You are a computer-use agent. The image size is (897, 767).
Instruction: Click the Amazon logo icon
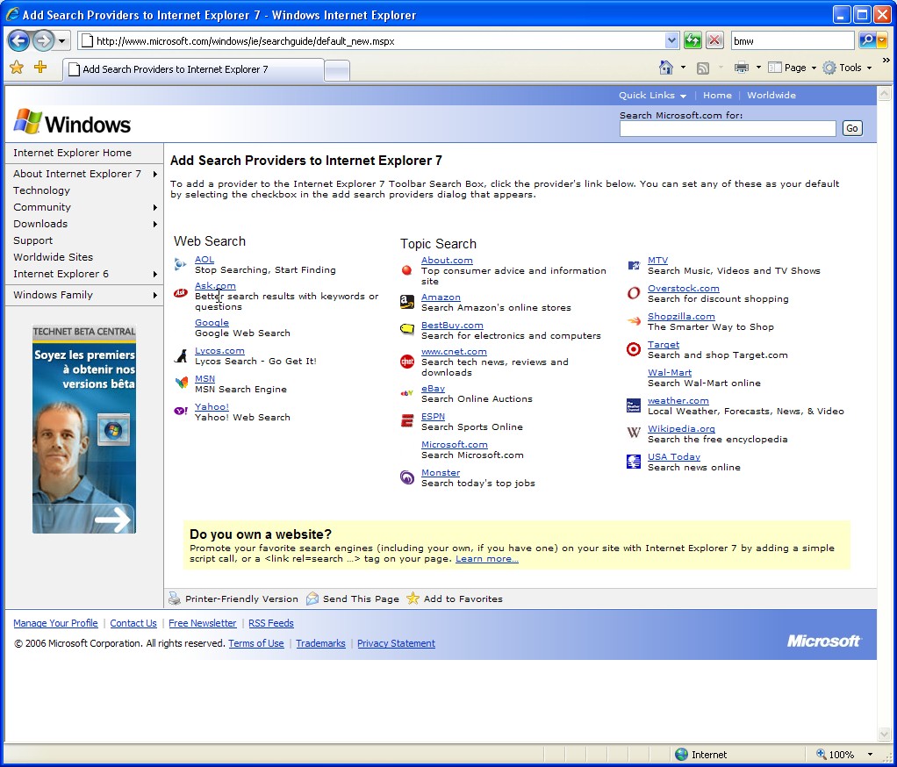[406, 302]
